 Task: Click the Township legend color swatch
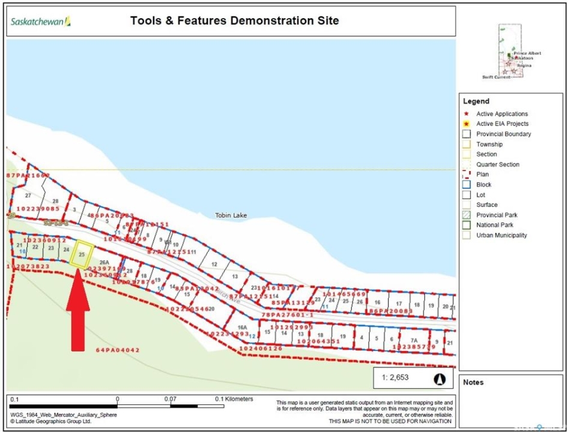point(466,144)
